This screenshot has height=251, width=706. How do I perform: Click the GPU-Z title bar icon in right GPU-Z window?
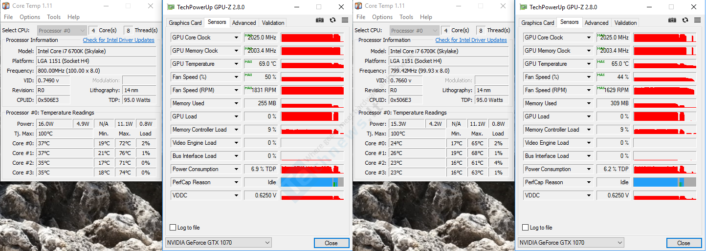[x=523, y=7]
